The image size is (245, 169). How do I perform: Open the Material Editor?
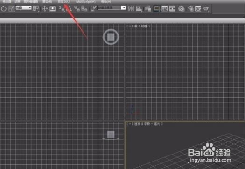[x=182, y=8]
